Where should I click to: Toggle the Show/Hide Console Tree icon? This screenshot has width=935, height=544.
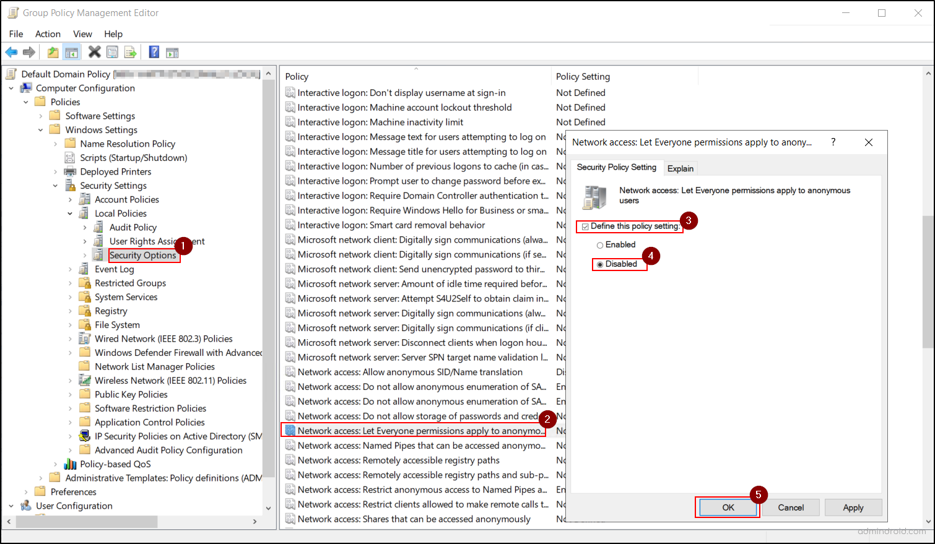[71, 51]
